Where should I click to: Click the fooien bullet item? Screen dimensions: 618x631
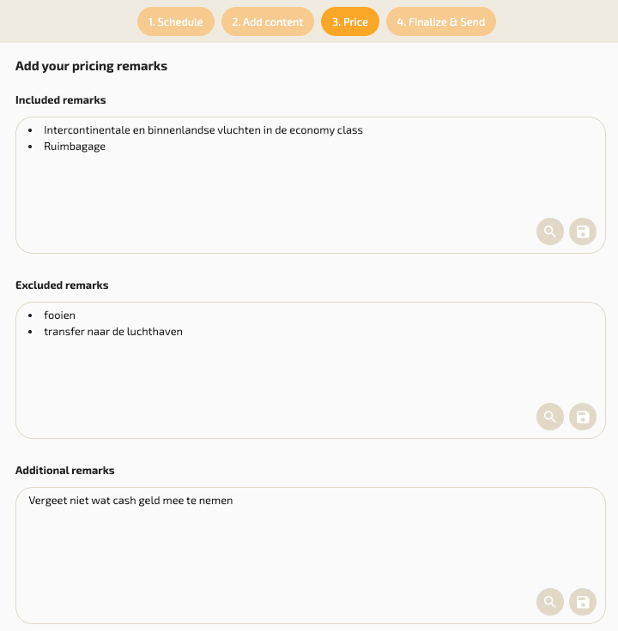tap(60, 315)
